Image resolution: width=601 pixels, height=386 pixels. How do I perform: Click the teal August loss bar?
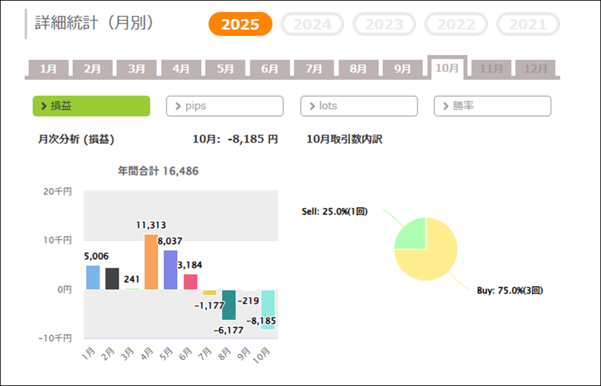[x=229, y=305]
